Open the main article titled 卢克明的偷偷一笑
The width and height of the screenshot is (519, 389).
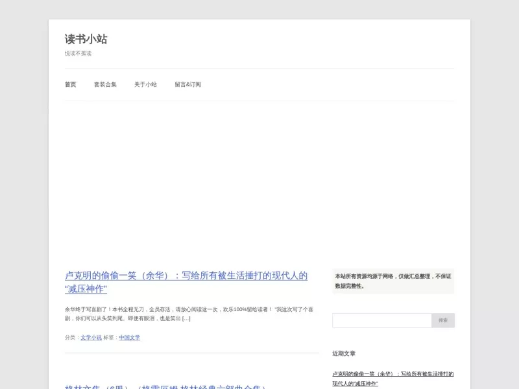(x=186, y=282)
